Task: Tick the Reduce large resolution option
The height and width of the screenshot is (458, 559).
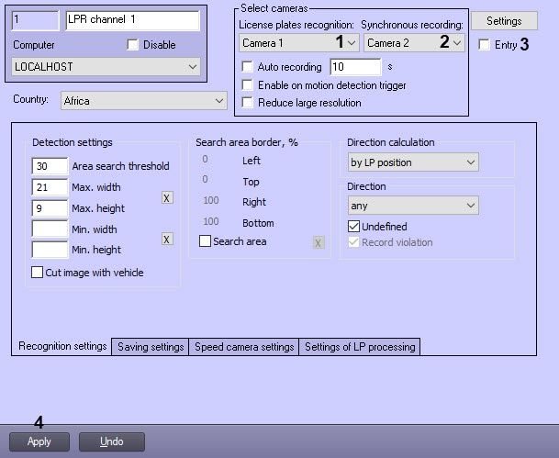Action: coord(247,103)
